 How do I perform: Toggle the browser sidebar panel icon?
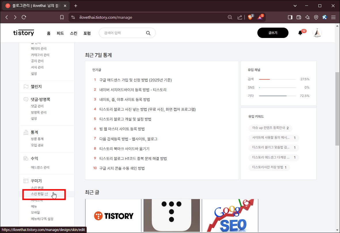pyautogui.click(x=290, y=17)
